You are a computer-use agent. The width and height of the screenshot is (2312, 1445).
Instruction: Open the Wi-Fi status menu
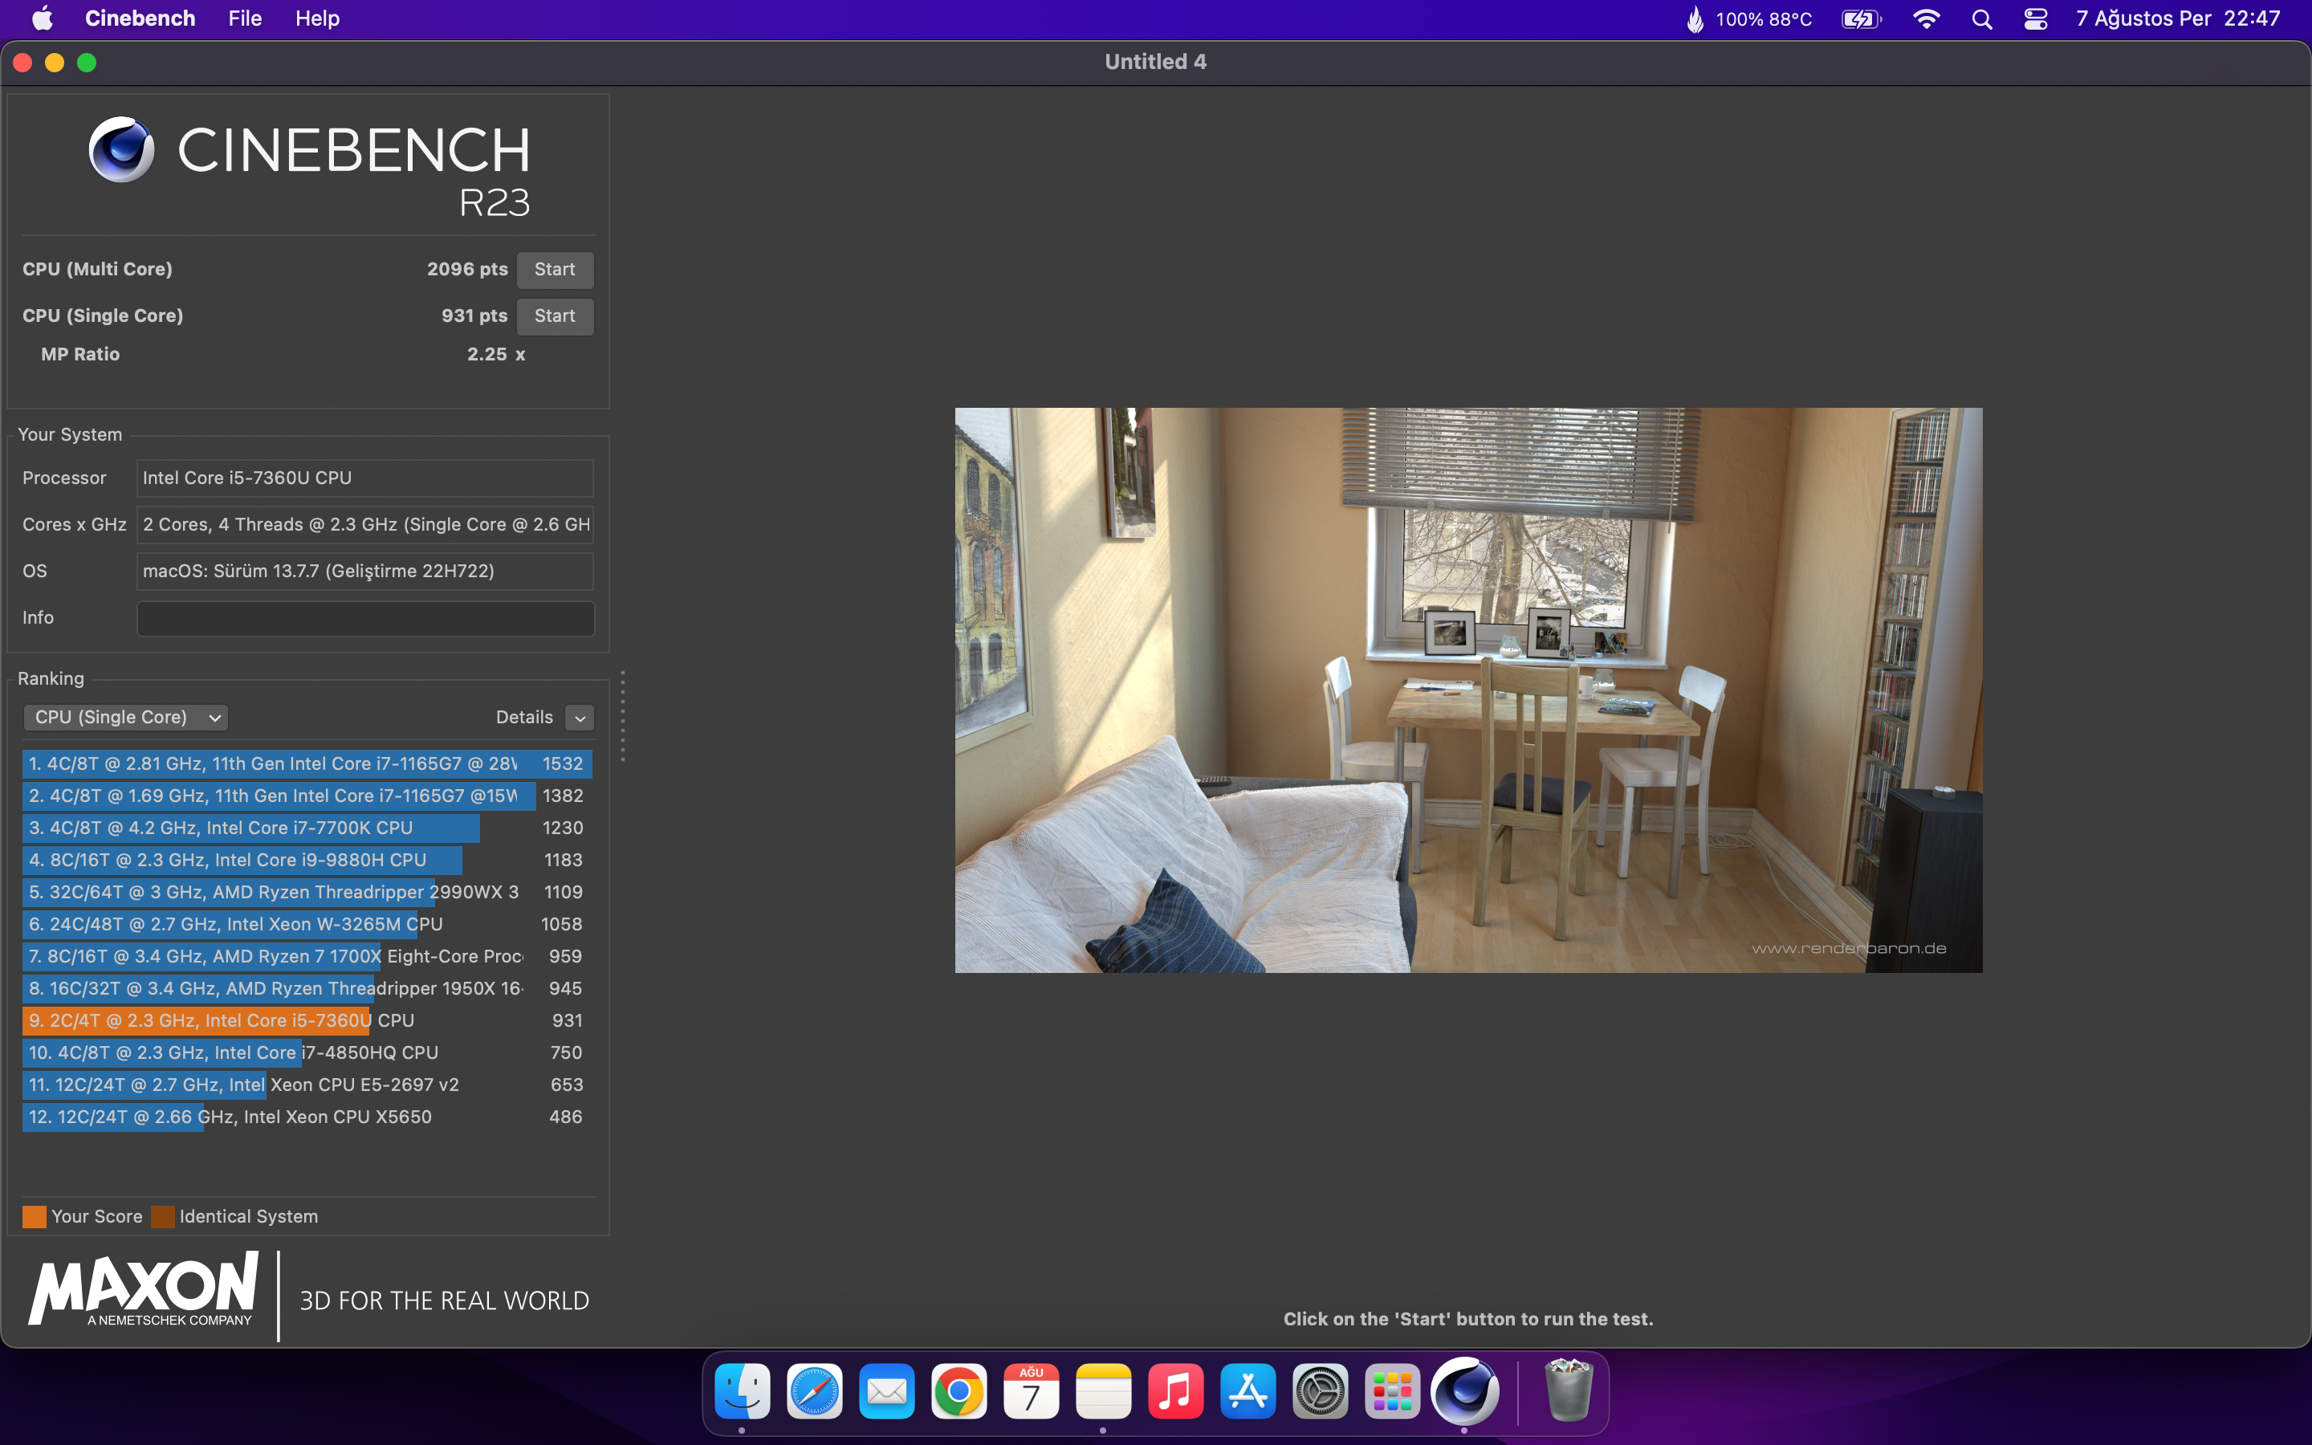pos(1926,19)
